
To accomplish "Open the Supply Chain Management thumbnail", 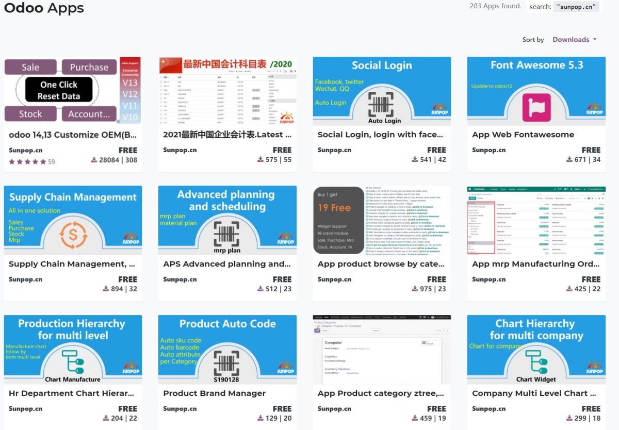I will pos(73,220).
